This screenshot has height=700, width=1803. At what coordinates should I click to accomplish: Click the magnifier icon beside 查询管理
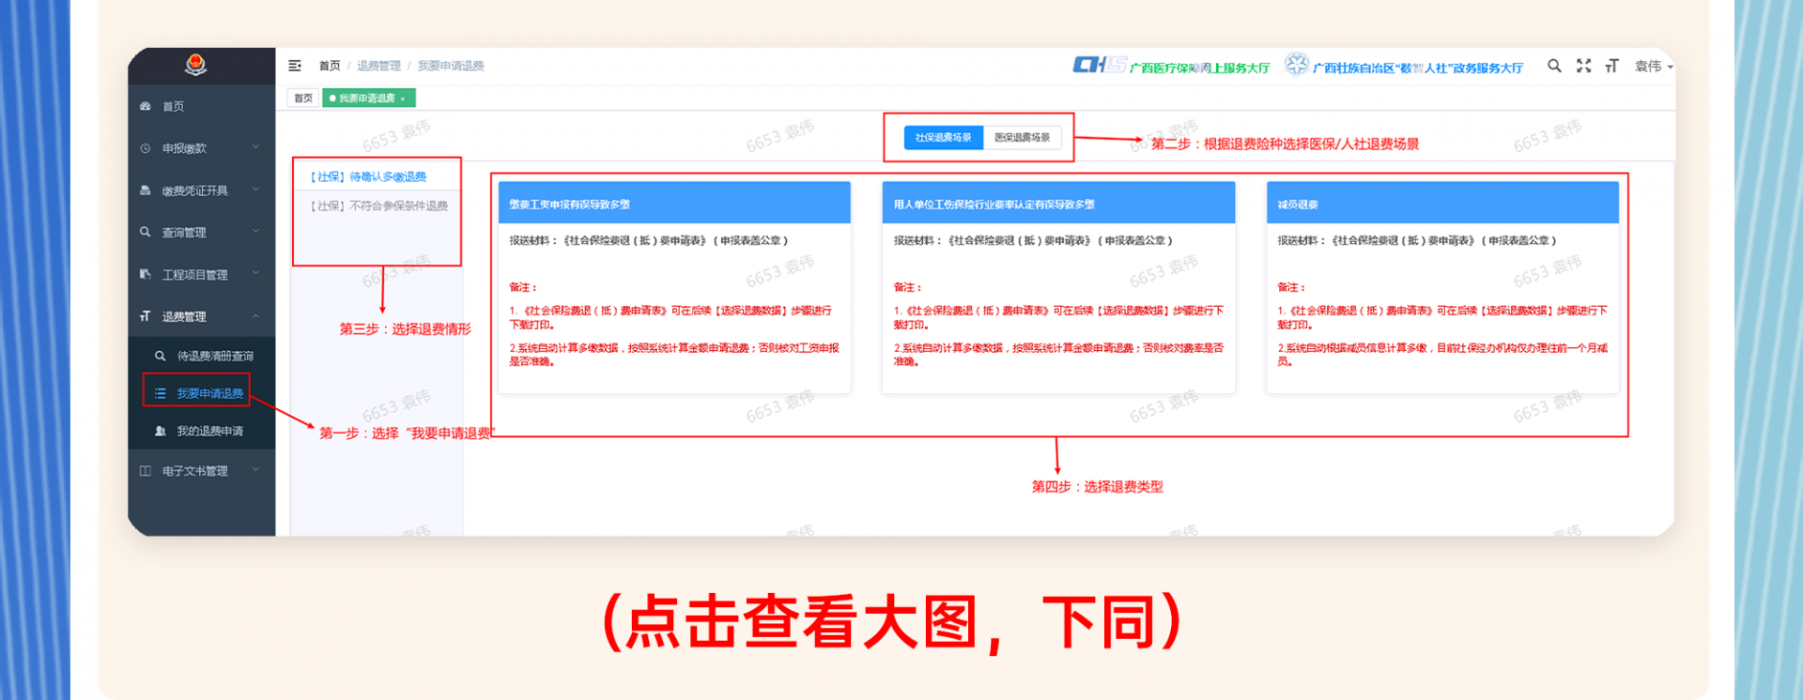coord(146,232)
